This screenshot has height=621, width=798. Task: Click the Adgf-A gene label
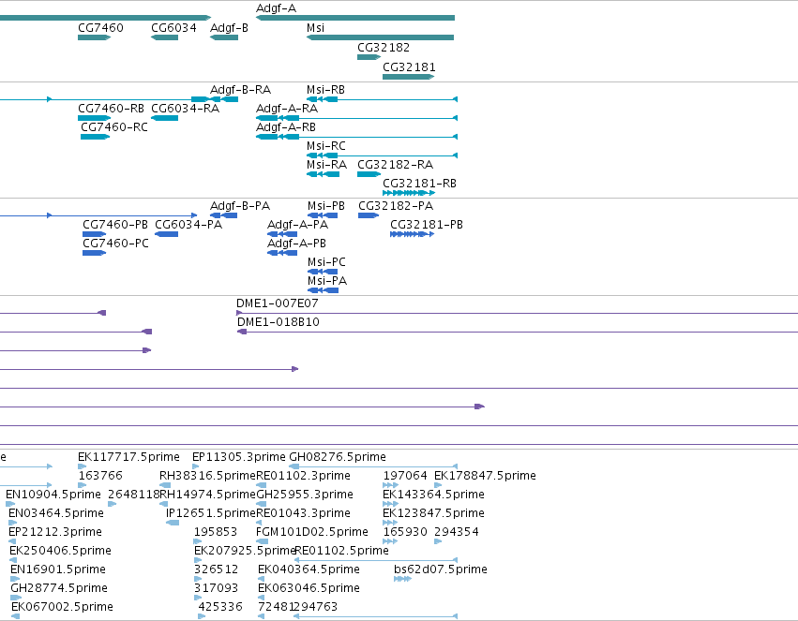pos(276,8)
